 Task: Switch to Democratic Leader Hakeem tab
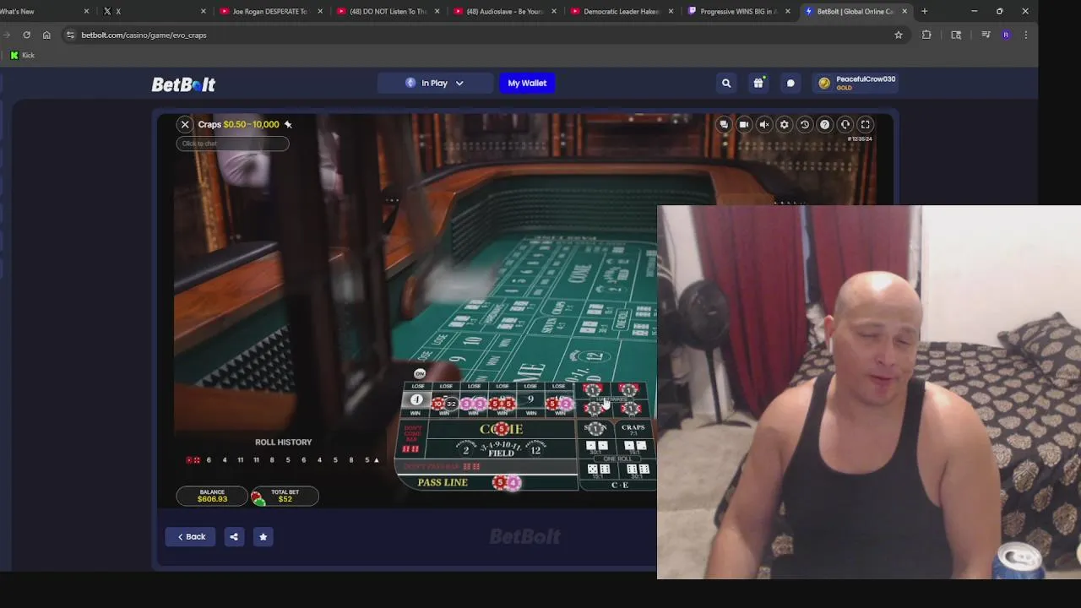click(x=622, y=11)
